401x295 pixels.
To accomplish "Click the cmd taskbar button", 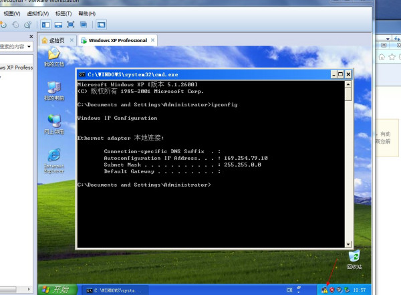I will coord(115,290).
